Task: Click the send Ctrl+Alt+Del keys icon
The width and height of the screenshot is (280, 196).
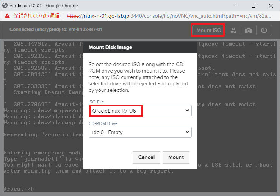Action: click(x=233, y=30)
